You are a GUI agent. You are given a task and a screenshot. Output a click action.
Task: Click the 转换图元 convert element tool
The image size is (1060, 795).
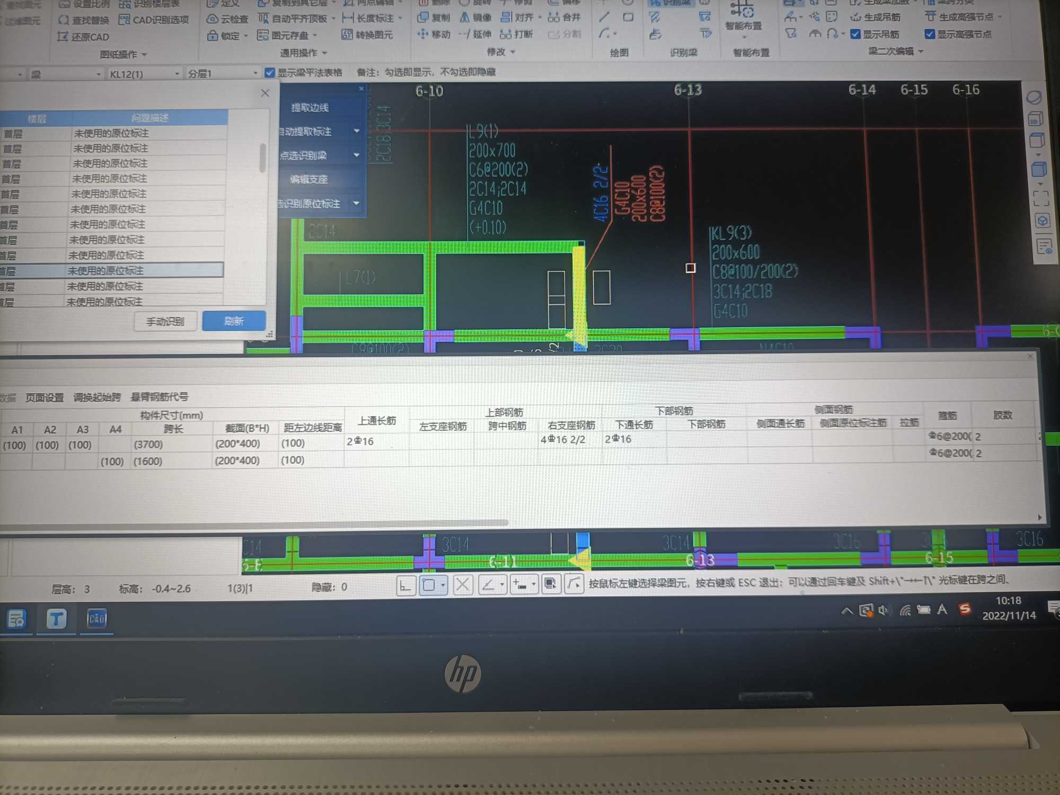tap(367, 35)
